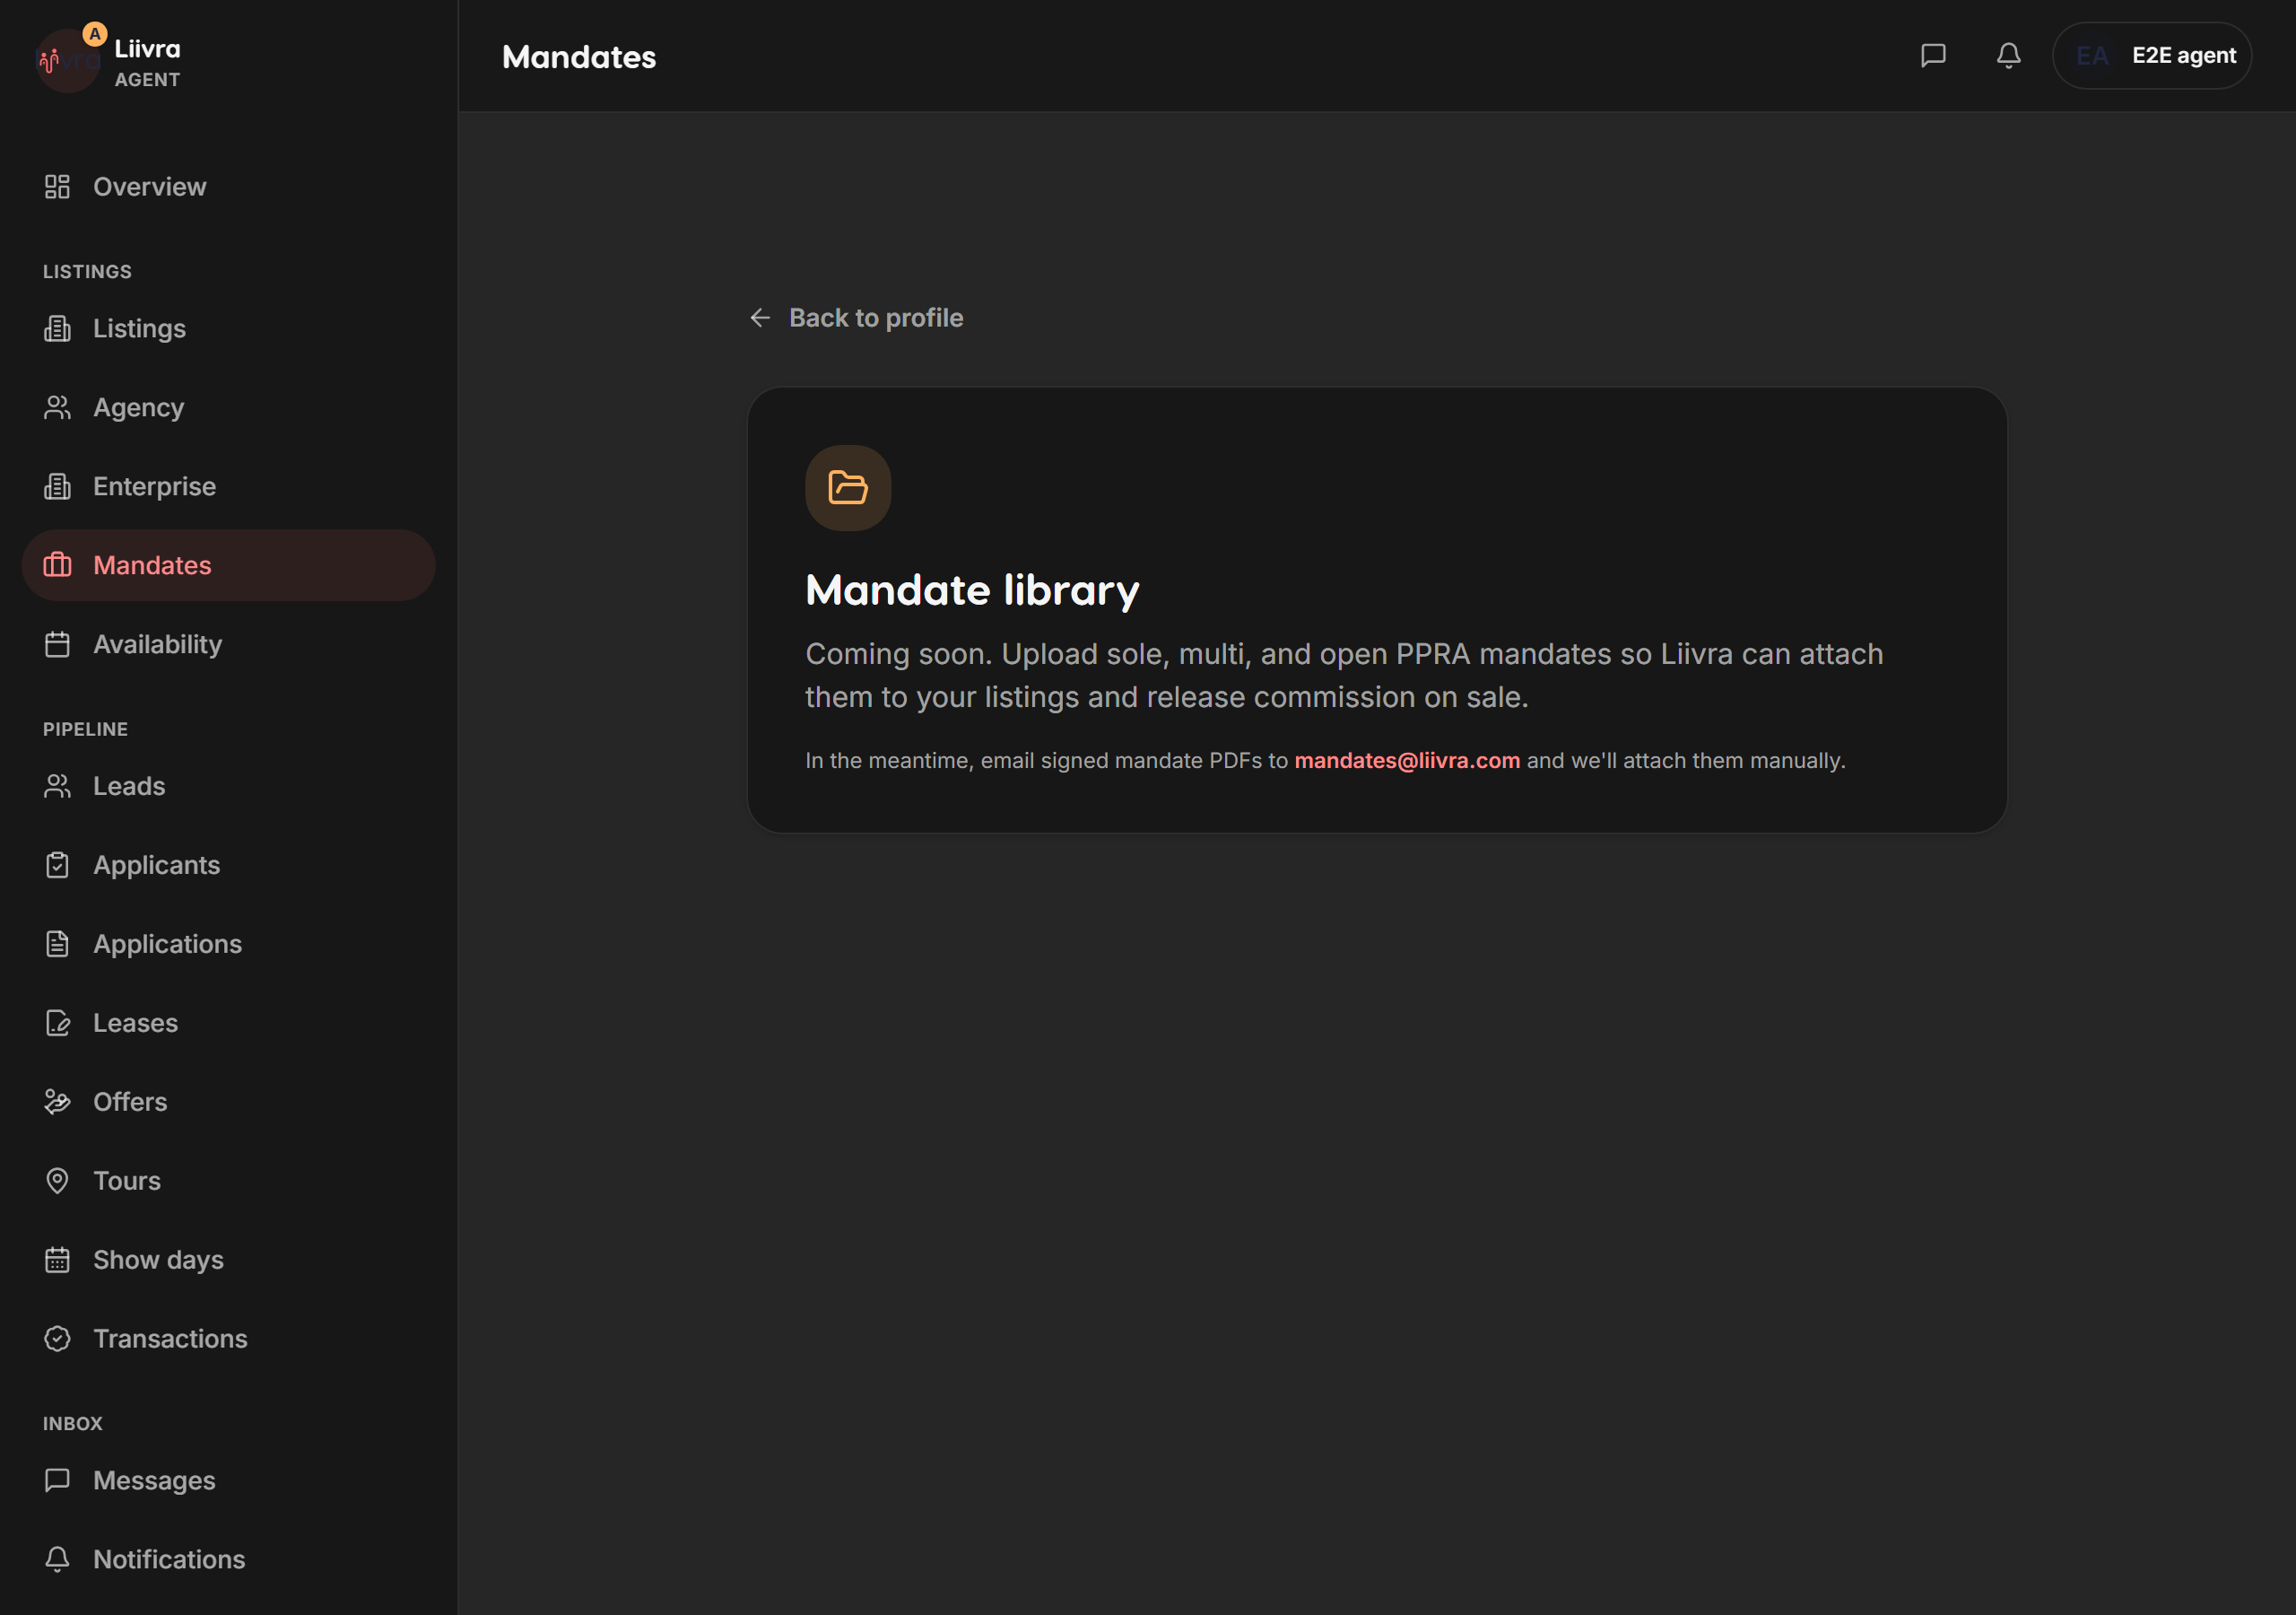Click the Leases signed-document icon
This screenshot has height=1615, width=2296.
tap(57, 1025)
